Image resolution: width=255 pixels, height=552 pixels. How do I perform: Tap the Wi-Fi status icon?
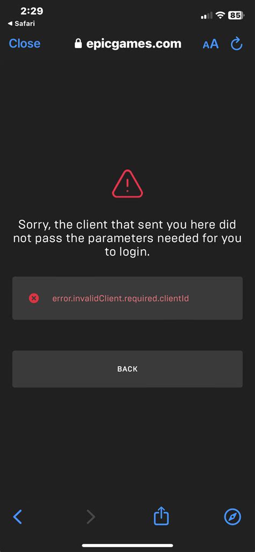click(220, 15)
